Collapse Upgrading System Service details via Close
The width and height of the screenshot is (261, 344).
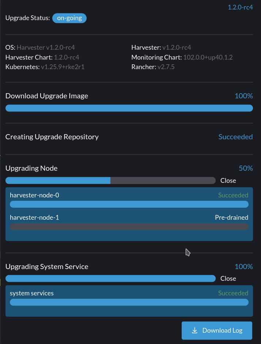228,278
